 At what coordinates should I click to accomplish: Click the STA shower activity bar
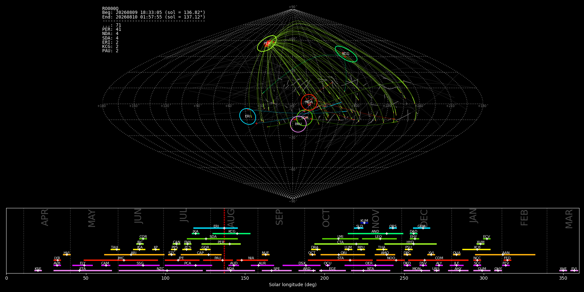(x=340, y=260)
